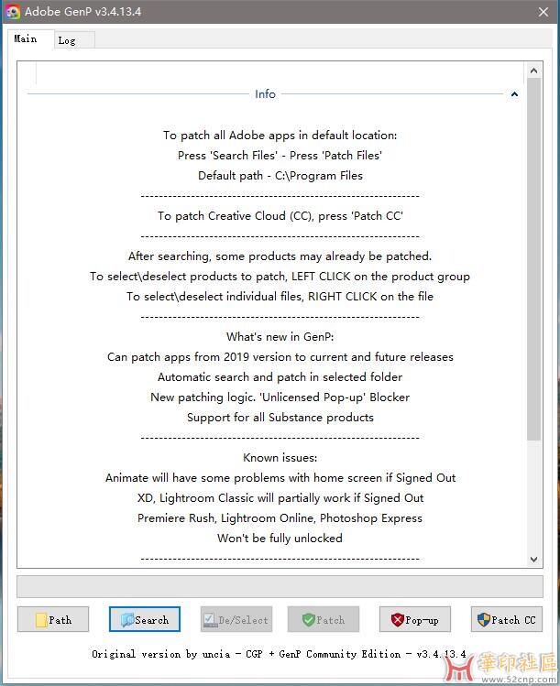Click 'Support for all Substance products' text
The height and width of the screenshot is (686, 560).
click(x=280, y=418)
